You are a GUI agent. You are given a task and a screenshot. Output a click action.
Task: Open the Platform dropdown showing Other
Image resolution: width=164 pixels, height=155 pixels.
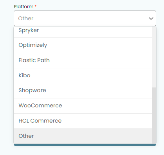(85, 18)
